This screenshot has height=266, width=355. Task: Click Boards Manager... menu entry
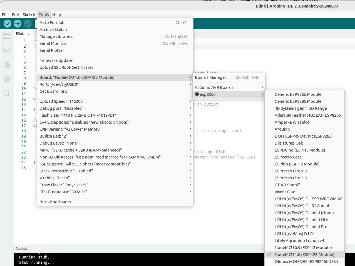212,77
